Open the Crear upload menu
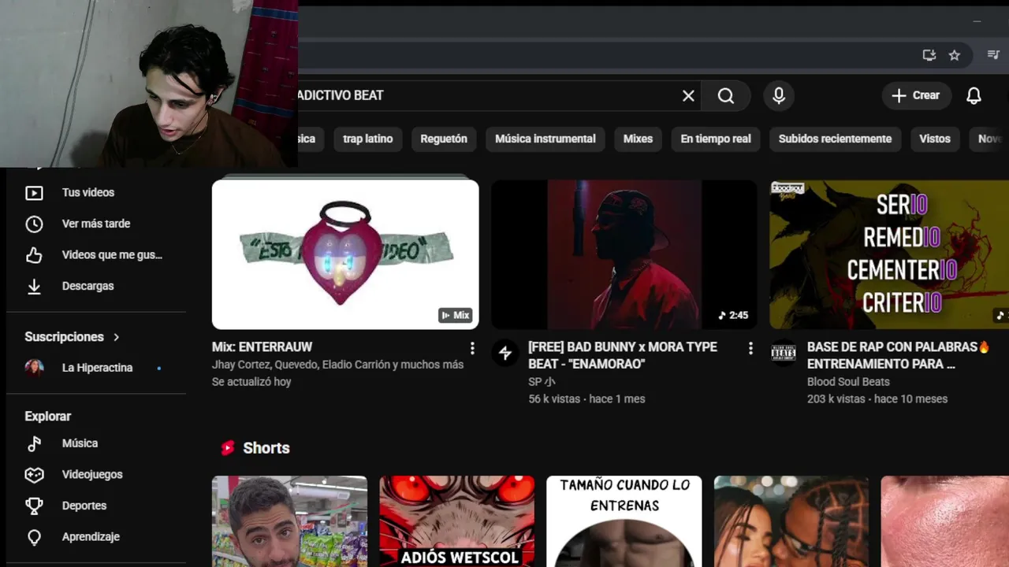1009x567 pixels. point(916,95)
